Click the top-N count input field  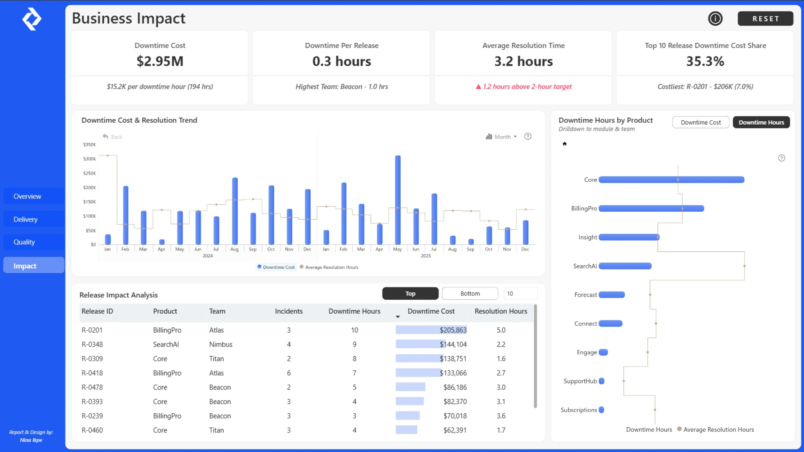pyautogui.click(x=521, y=293)
